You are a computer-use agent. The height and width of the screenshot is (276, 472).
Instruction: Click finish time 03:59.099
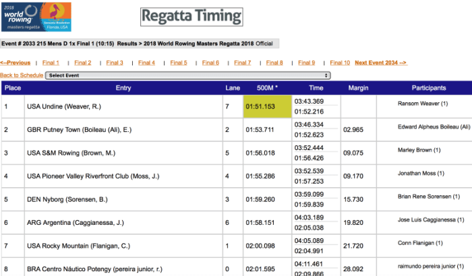[309, 195]
